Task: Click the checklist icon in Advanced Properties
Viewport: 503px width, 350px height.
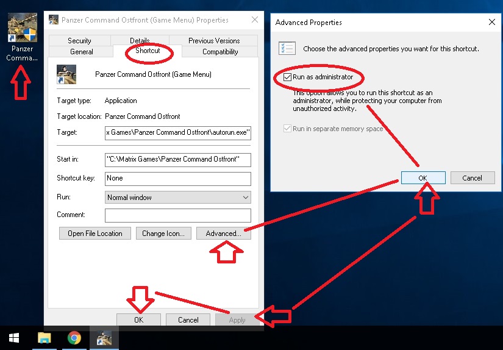Action: pos(287,48)
